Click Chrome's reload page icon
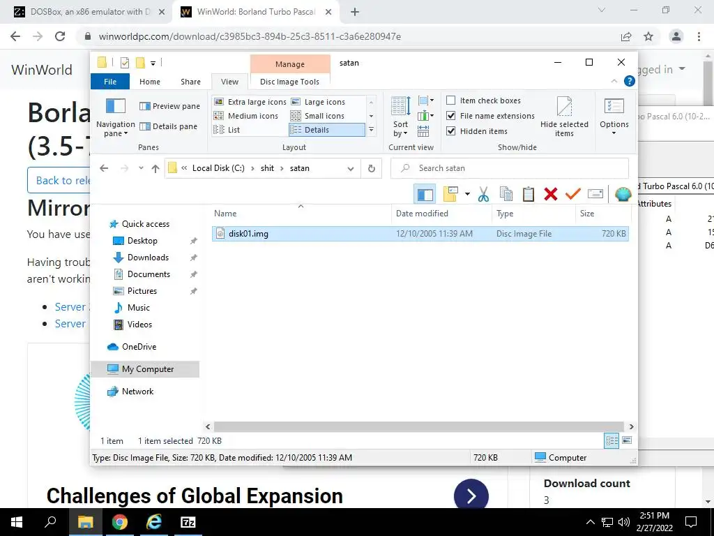The image size is (714, 536). click(x=60, y=36)
